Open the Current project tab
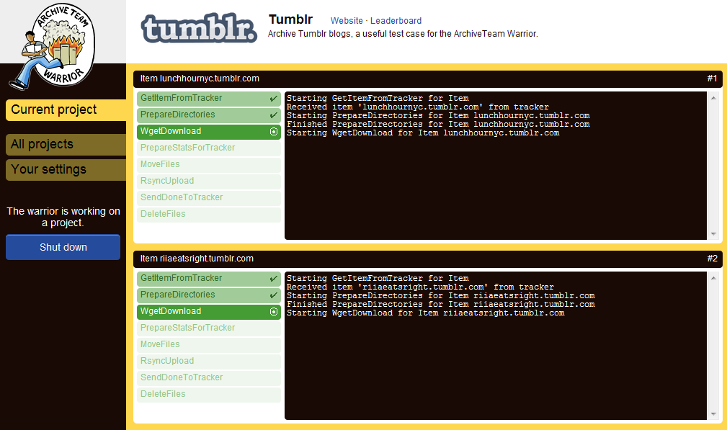Viewport: 727px width, 430px height. (66, 109)
